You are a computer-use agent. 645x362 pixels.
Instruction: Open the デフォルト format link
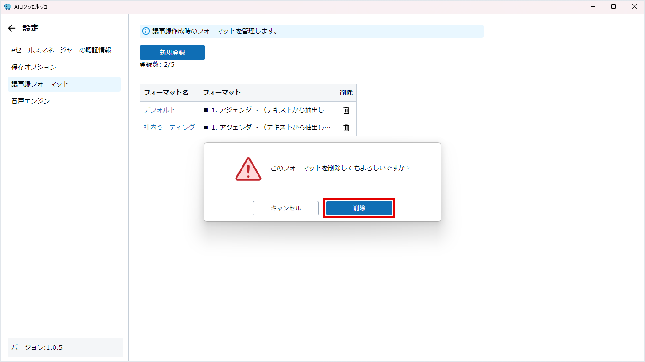click(x=160, y=110)
